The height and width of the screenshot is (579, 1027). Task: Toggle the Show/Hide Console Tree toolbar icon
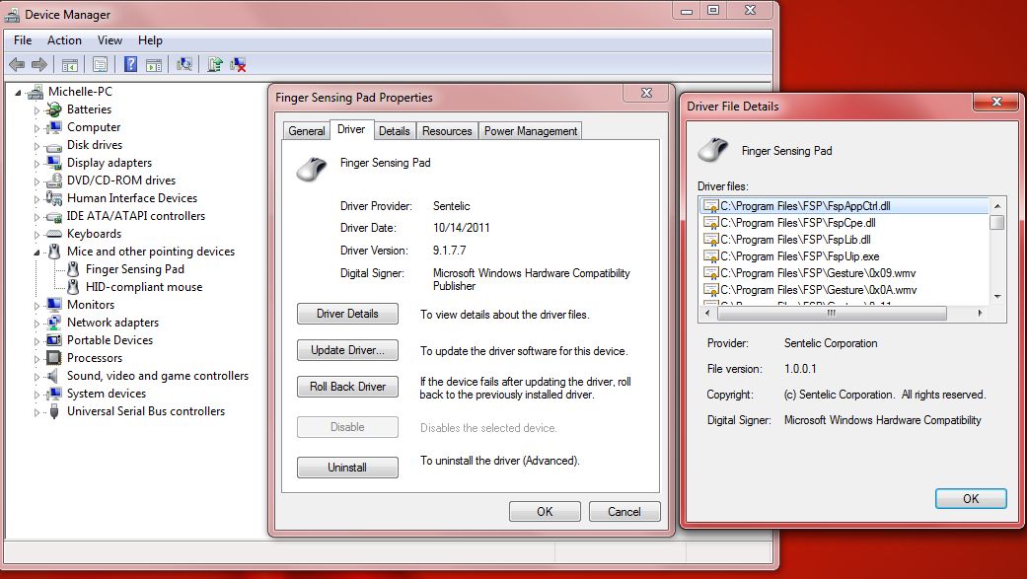(x=69, y=64)
